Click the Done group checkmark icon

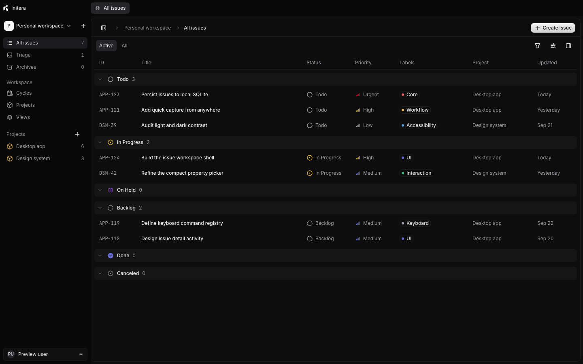click(111, 256)
